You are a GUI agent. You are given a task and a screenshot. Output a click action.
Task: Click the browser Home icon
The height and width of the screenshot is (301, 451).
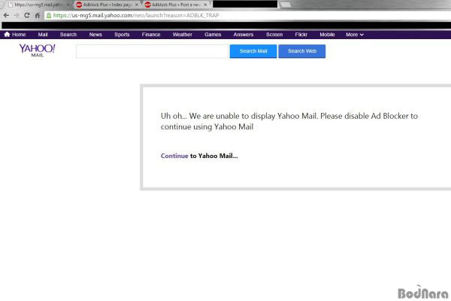point(38,15)
